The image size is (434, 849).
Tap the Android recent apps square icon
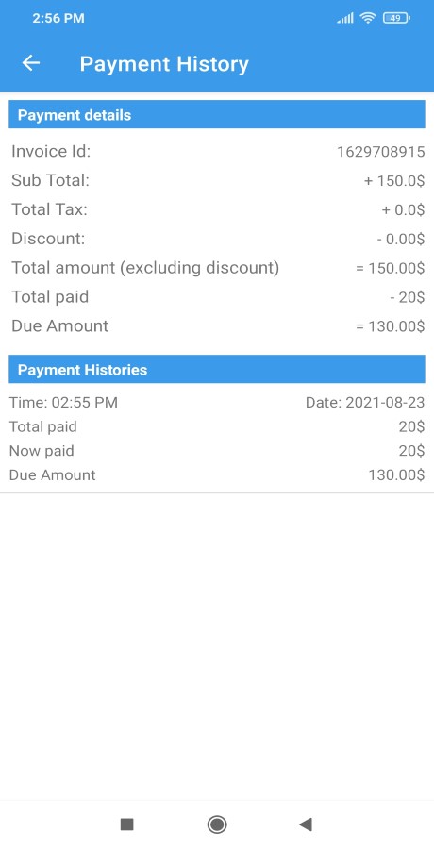(x=126, y=824)
